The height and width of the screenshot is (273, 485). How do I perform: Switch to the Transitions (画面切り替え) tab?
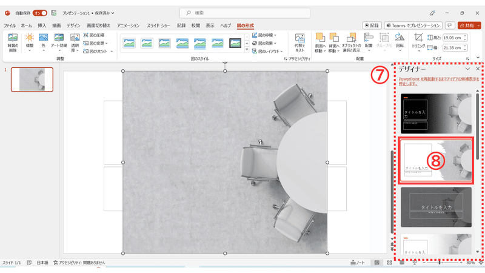[x=98, y=25]
